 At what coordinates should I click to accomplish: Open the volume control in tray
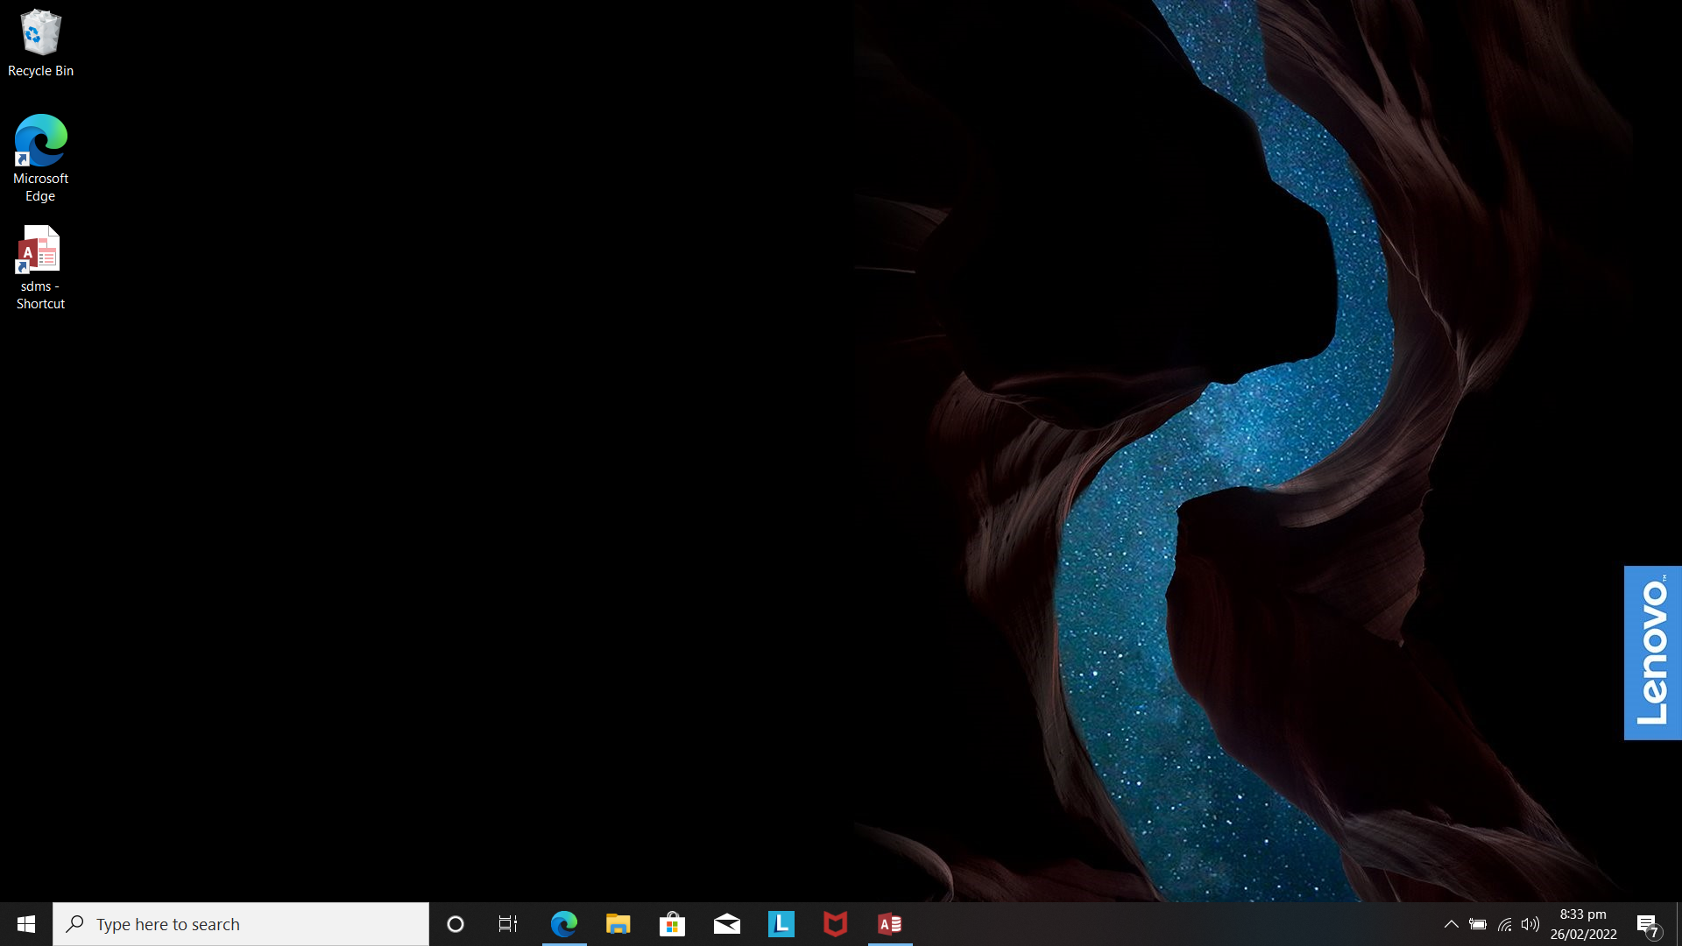[1530, 924]
